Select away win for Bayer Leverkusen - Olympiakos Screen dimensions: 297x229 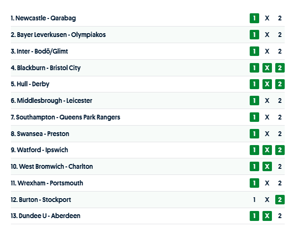[x=280, y=35]
